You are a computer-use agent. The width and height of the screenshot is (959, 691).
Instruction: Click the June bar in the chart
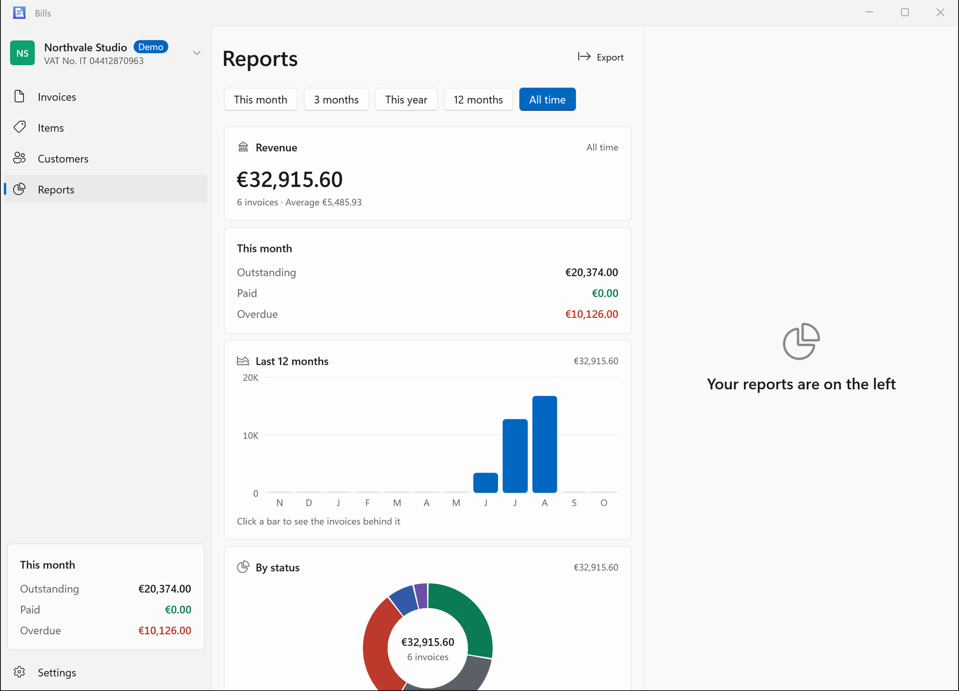coord(485,483)
